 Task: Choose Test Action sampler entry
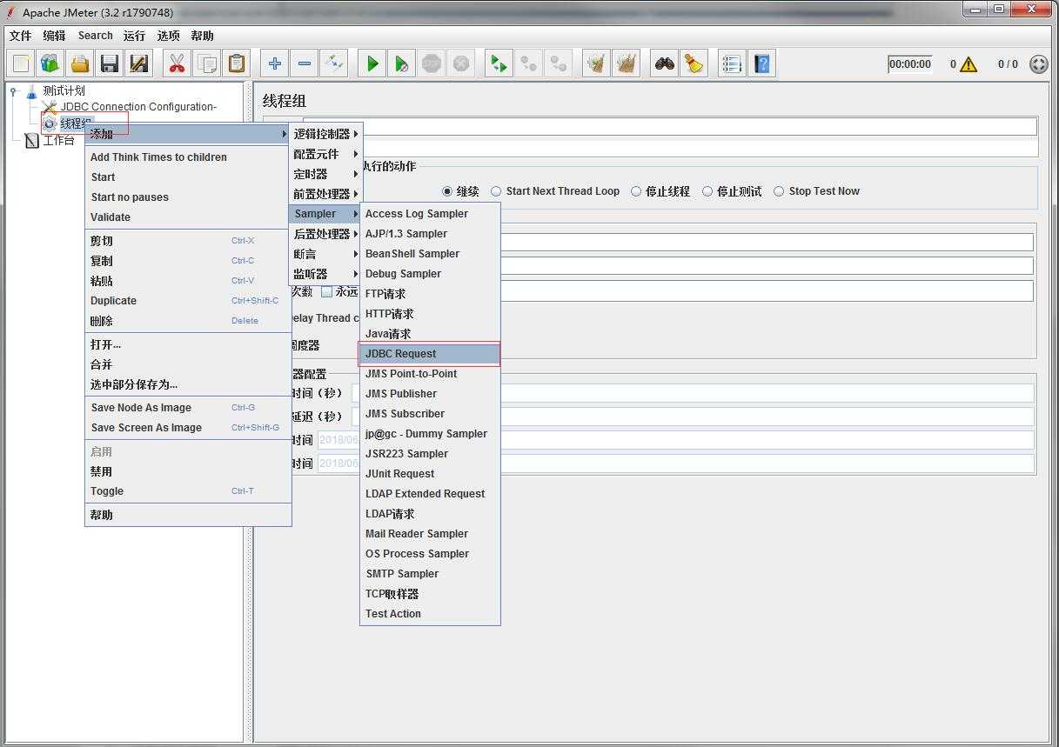[430, 614]
